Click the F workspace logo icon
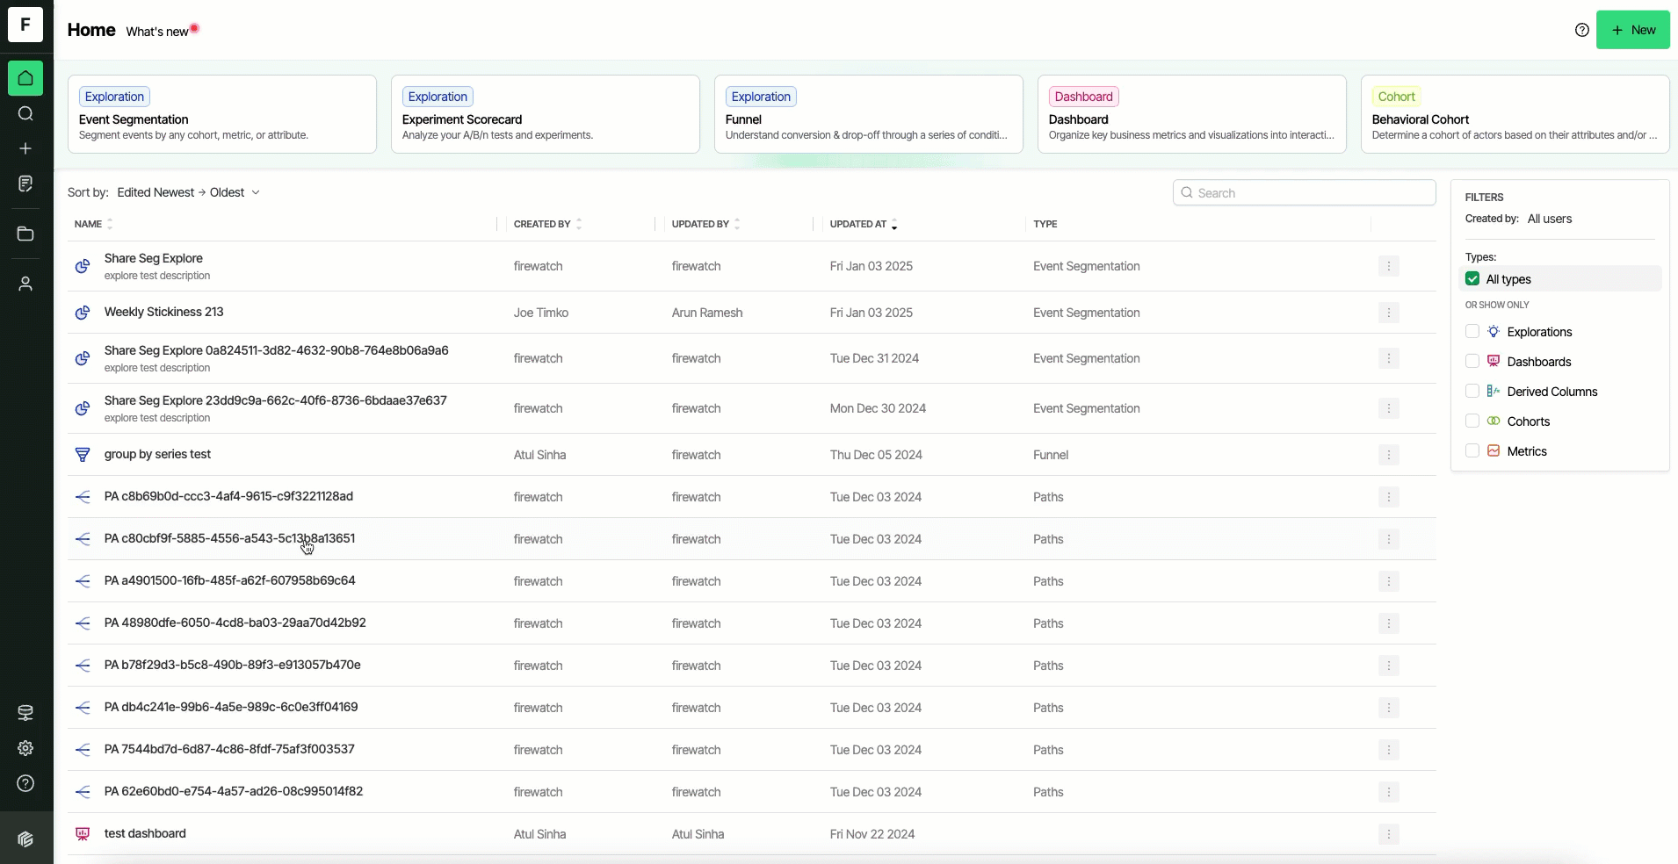 tap(25, 25)
